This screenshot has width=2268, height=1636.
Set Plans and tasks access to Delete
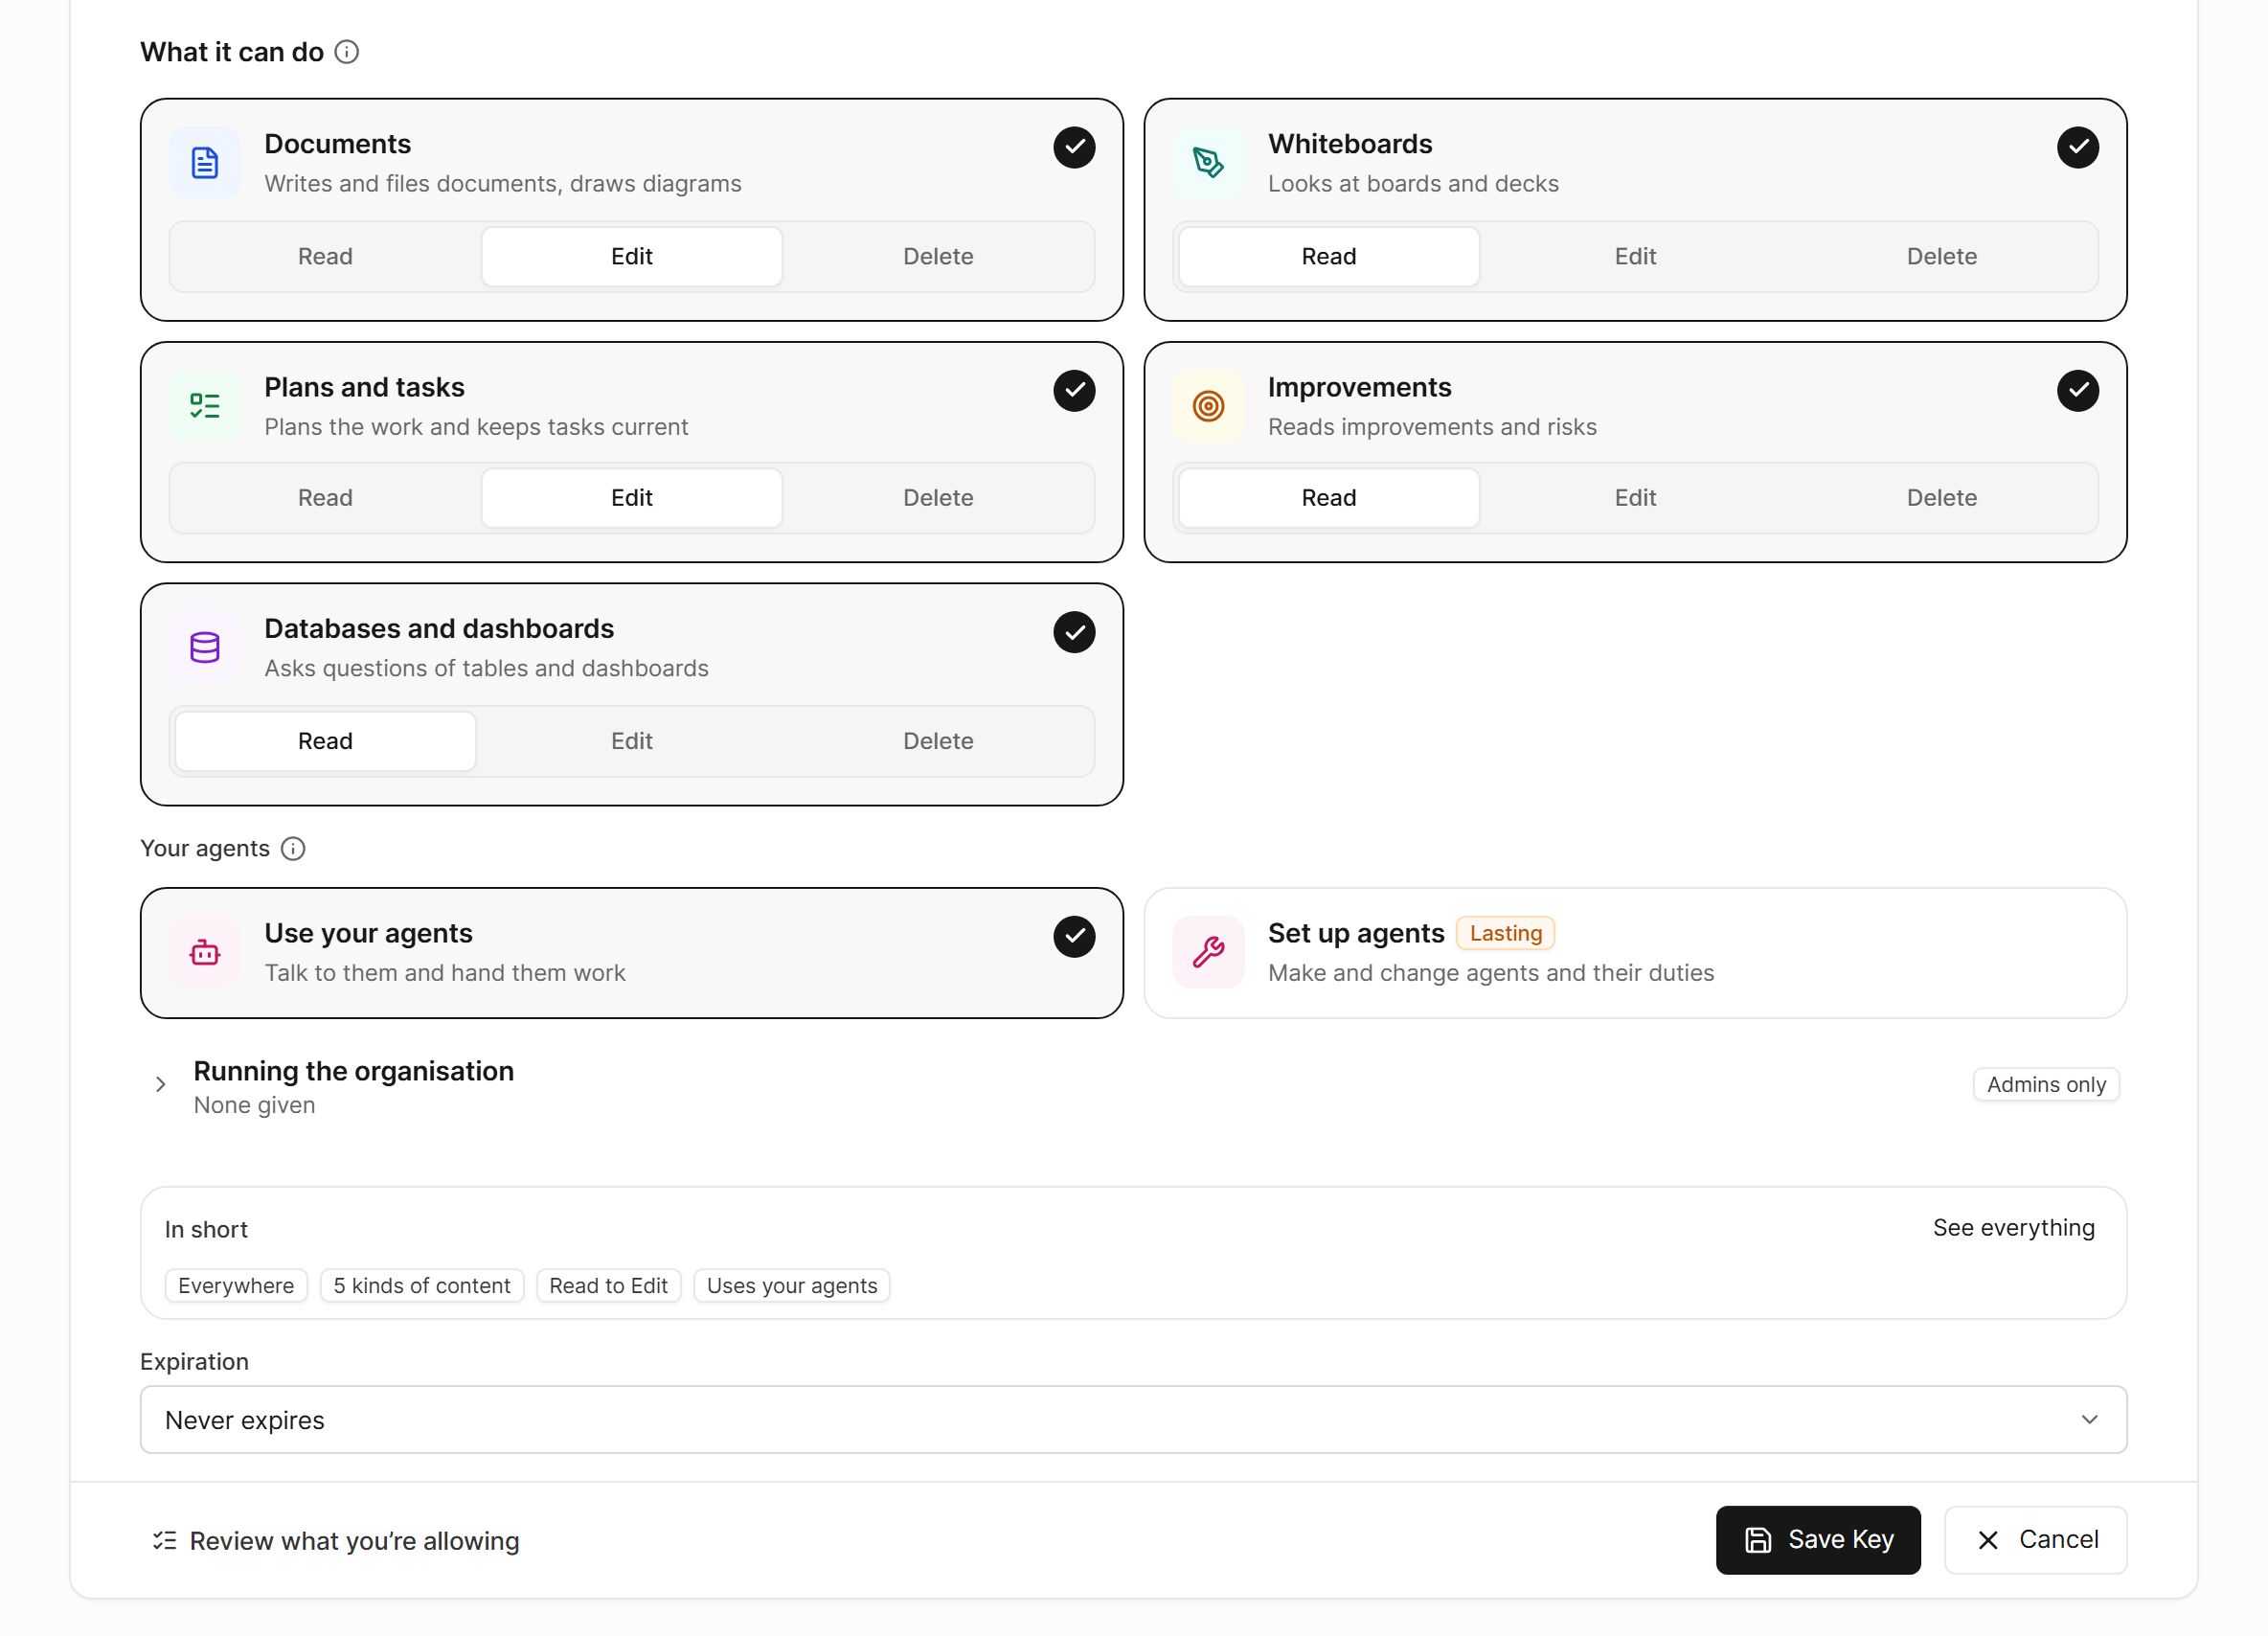[938, 498]
